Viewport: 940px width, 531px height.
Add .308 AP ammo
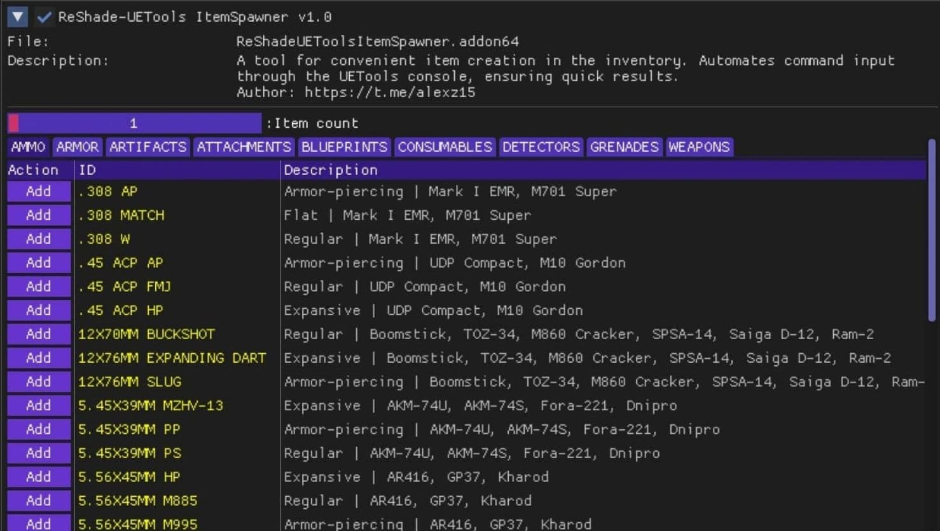point(39,191)
